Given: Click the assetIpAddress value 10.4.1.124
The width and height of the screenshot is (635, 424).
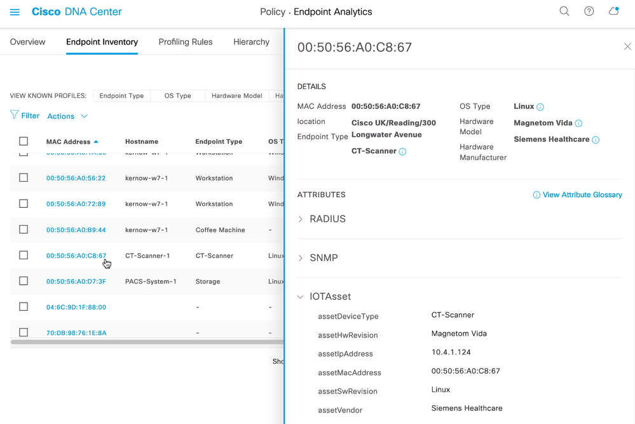Looking at the screenshot, I should pos(451,352).
